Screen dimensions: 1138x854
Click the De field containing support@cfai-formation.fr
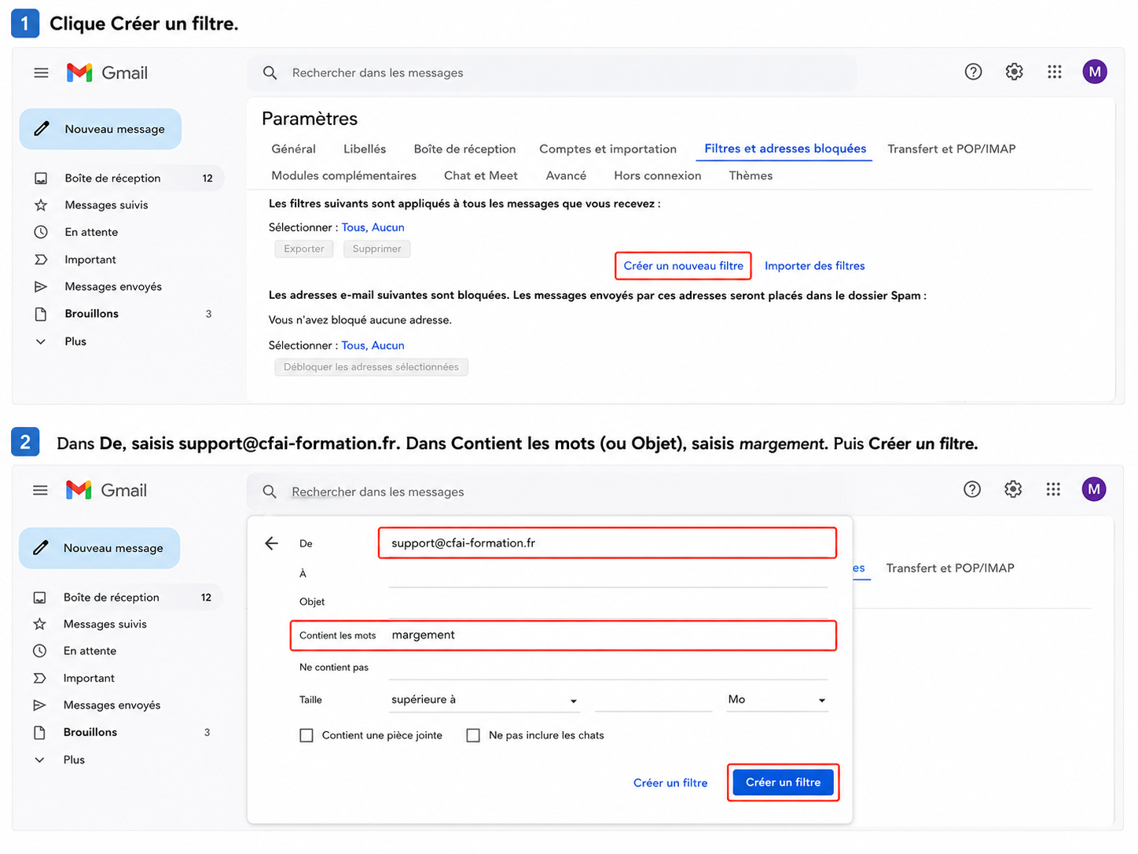[608, 543]
